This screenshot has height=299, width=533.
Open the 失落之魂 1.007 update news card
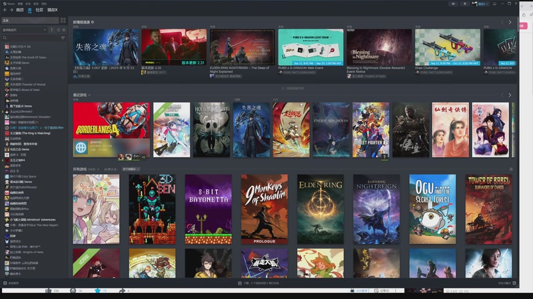pos(106,47)
